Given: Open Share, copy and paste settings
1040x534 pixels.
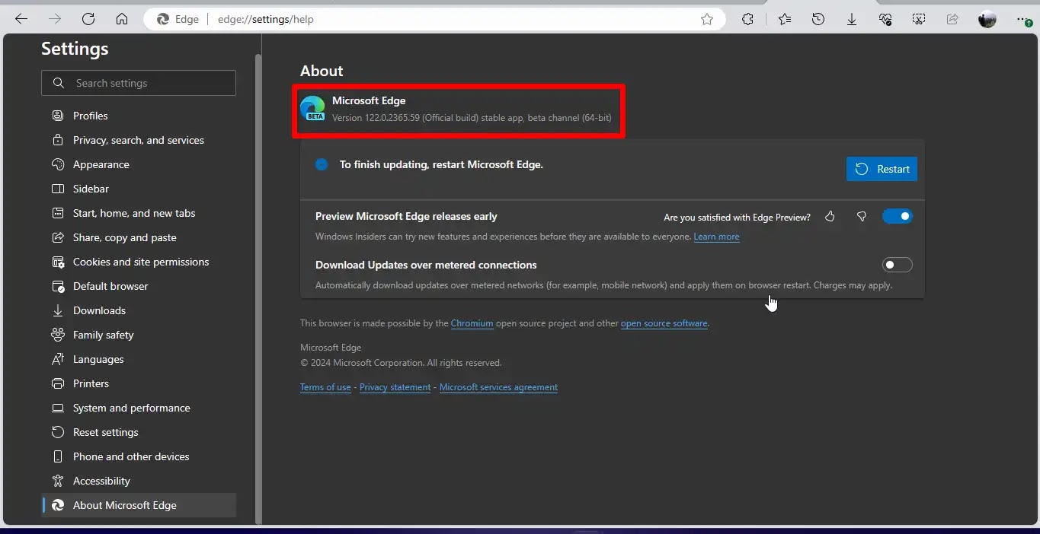Looking at the screenshot, I should (139, 237).
